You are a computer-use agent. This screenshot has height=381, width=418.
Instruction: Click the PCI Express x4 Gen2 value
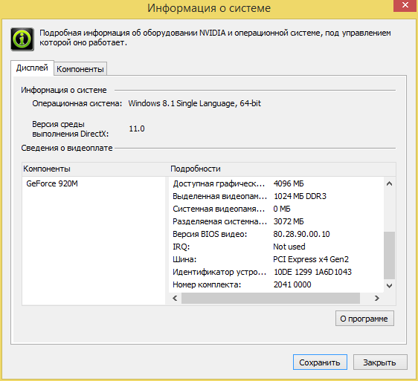(311, 259)
